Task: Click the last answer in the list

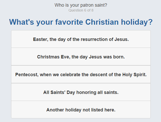Action: [81, 110]
